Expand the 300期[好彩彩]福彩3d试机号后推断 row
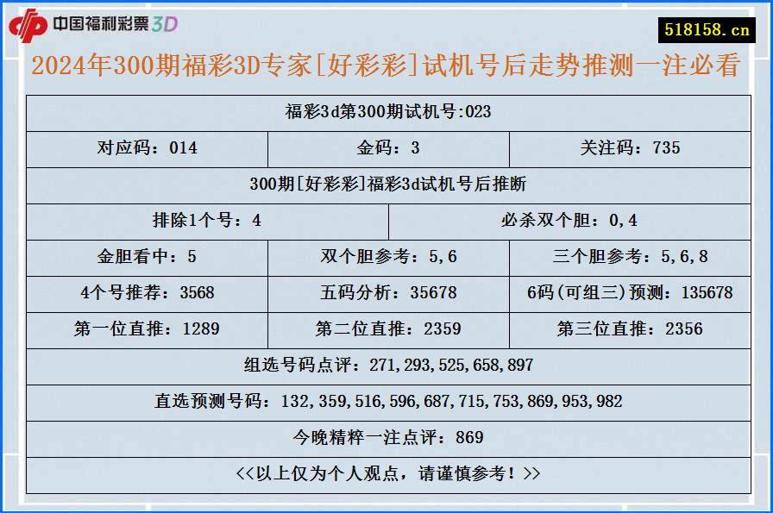Screen dimensions: 773x513 [386, 184]
